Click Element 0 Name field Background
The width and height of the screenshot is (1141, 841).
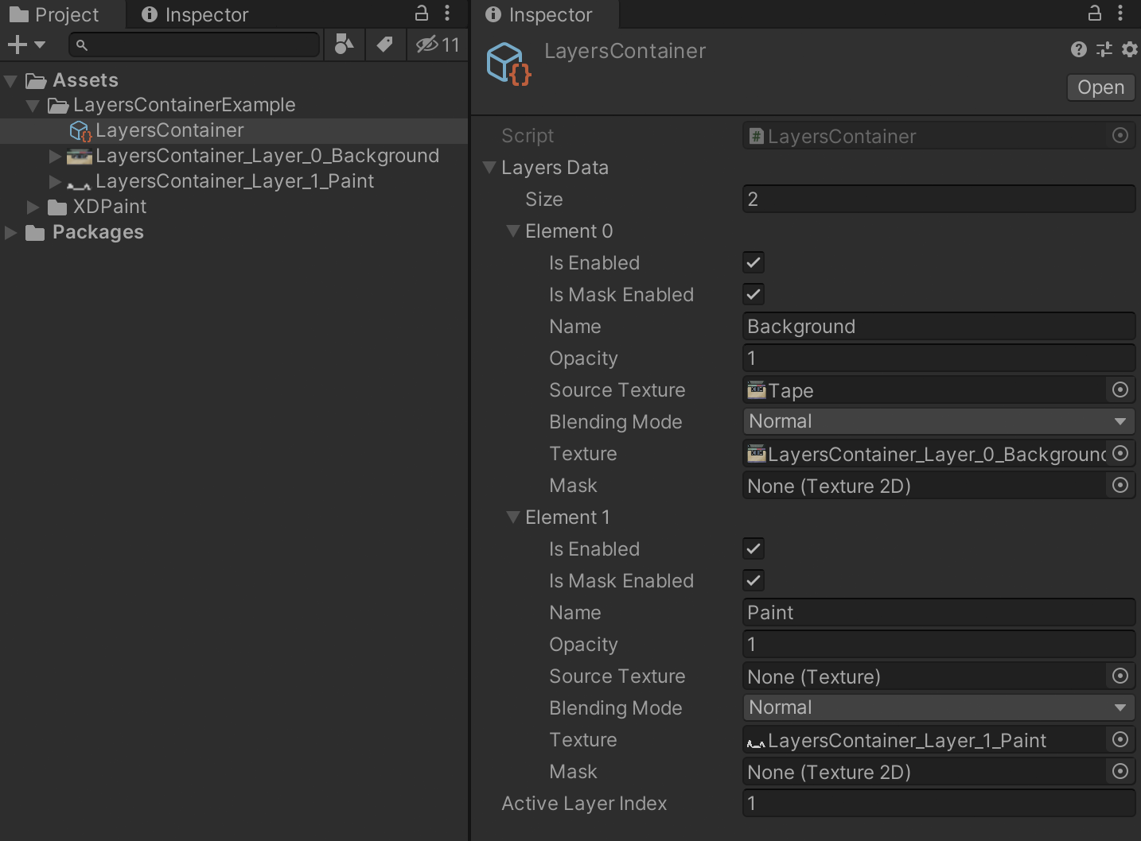coord(939,326)
